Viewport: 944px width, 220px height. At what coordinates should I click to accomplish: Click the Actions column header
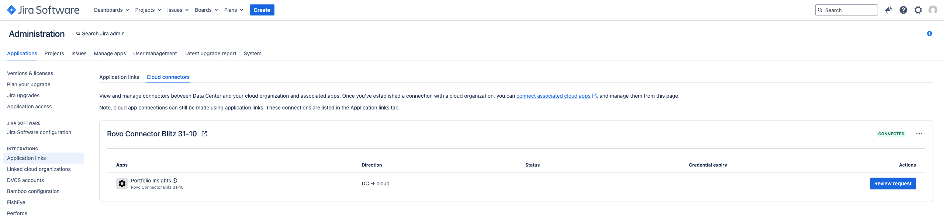click(907, 165)
